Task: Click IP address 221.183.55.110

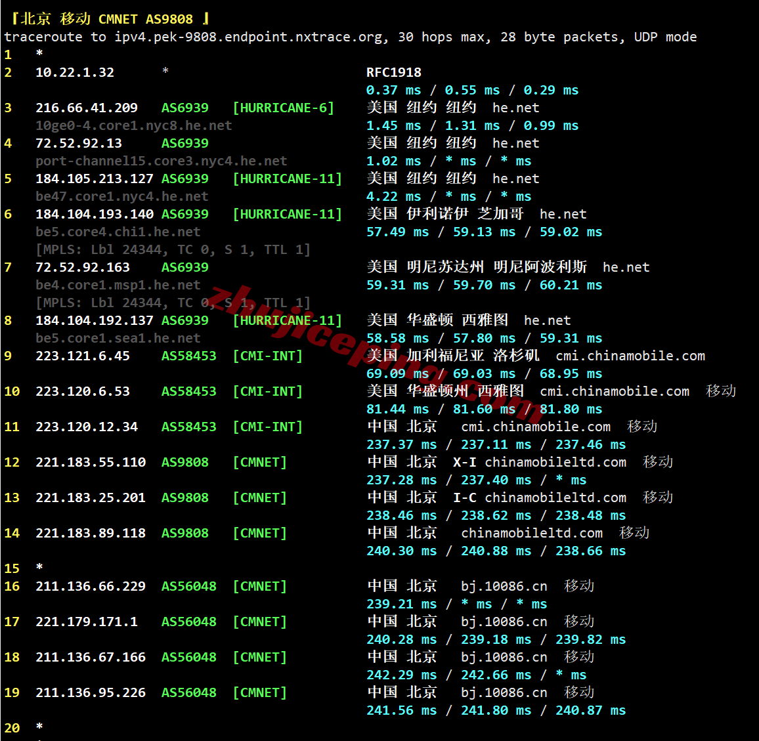Action: (x=91, y=463)
